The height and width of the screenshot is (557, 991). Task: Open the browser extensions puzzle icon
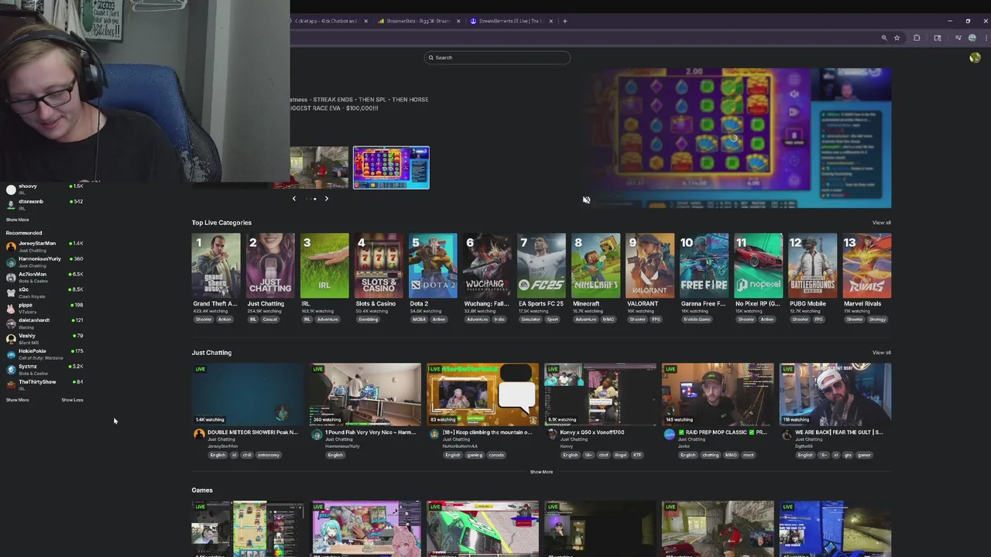tap(917, 38)
